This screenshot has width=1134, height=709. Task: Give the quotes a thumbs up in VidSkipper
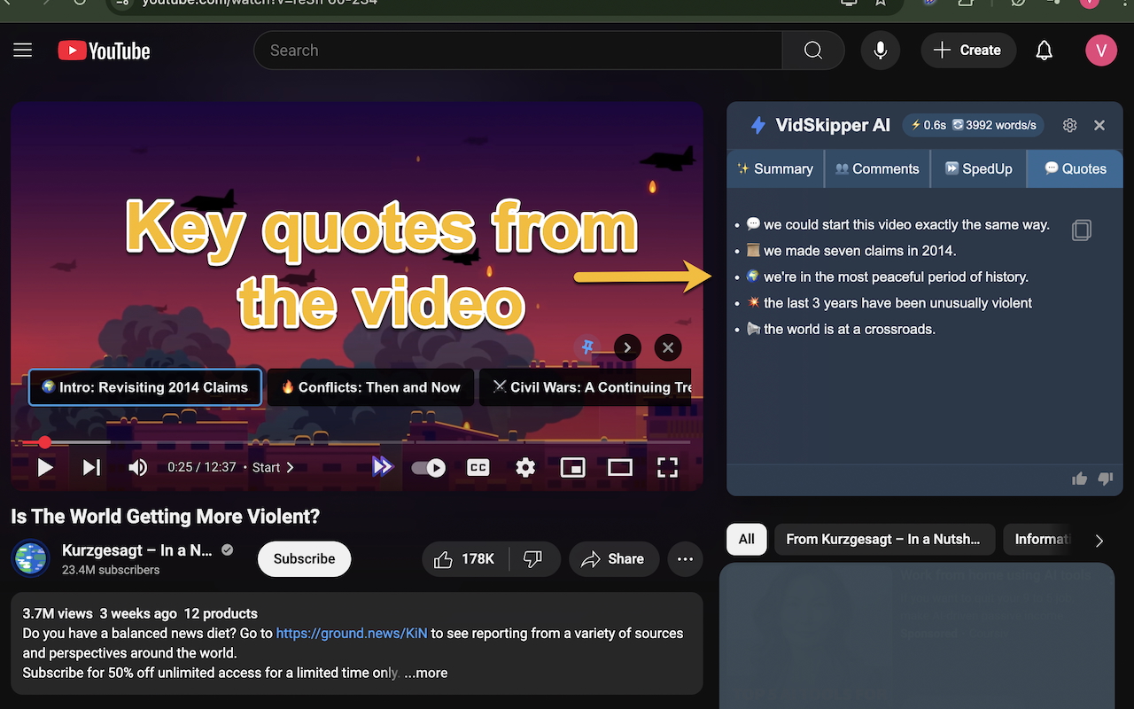pyautogui.click(x=1079, y=479)
